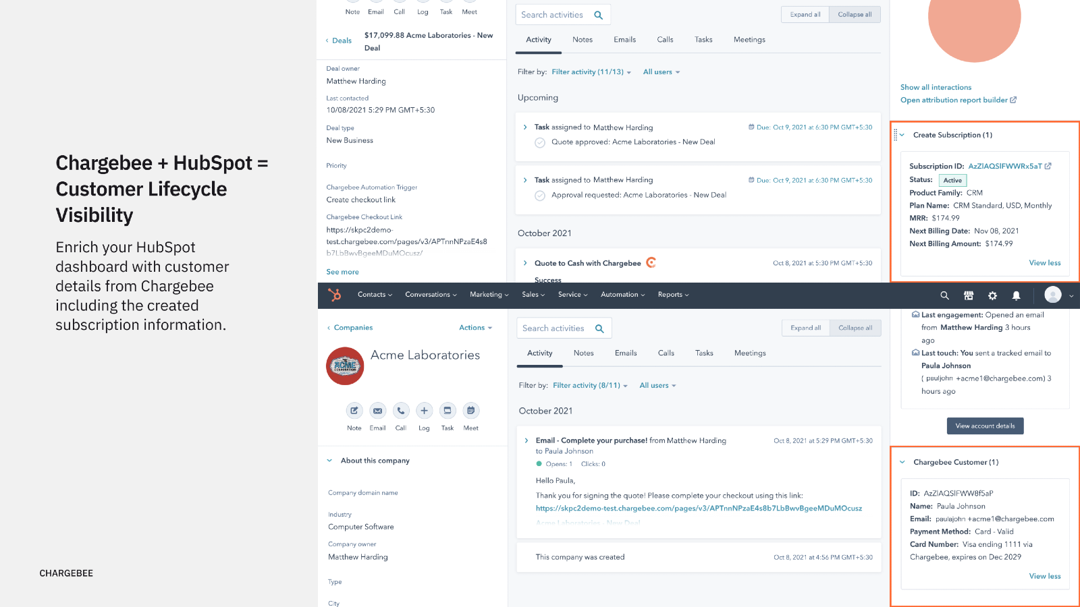Image resolution: width=1080 pixels, height=607 pixels.
Task: Click the View account details button
Action: pyautogui.click(x=985, y=426)
